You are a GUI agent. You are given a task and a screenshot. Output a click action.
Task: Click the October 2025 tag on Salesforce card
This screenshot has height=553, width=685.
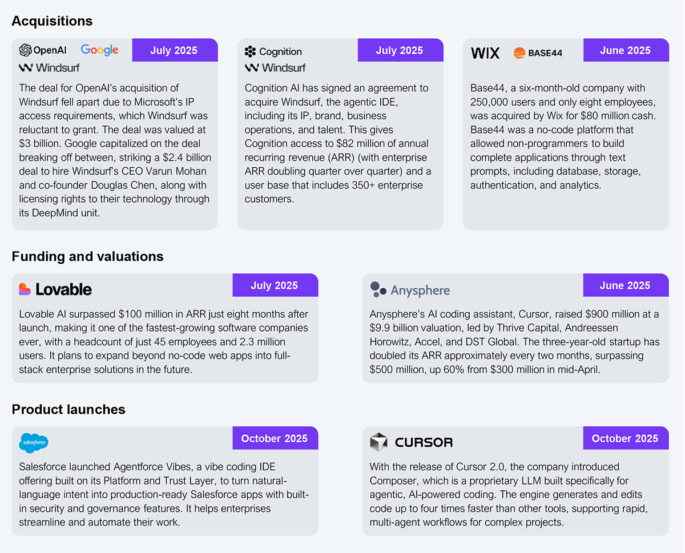[x=275, y=438]
